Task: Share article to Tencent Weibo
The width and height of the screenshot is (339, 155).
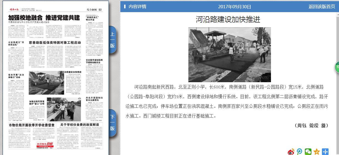Action: 299,151
